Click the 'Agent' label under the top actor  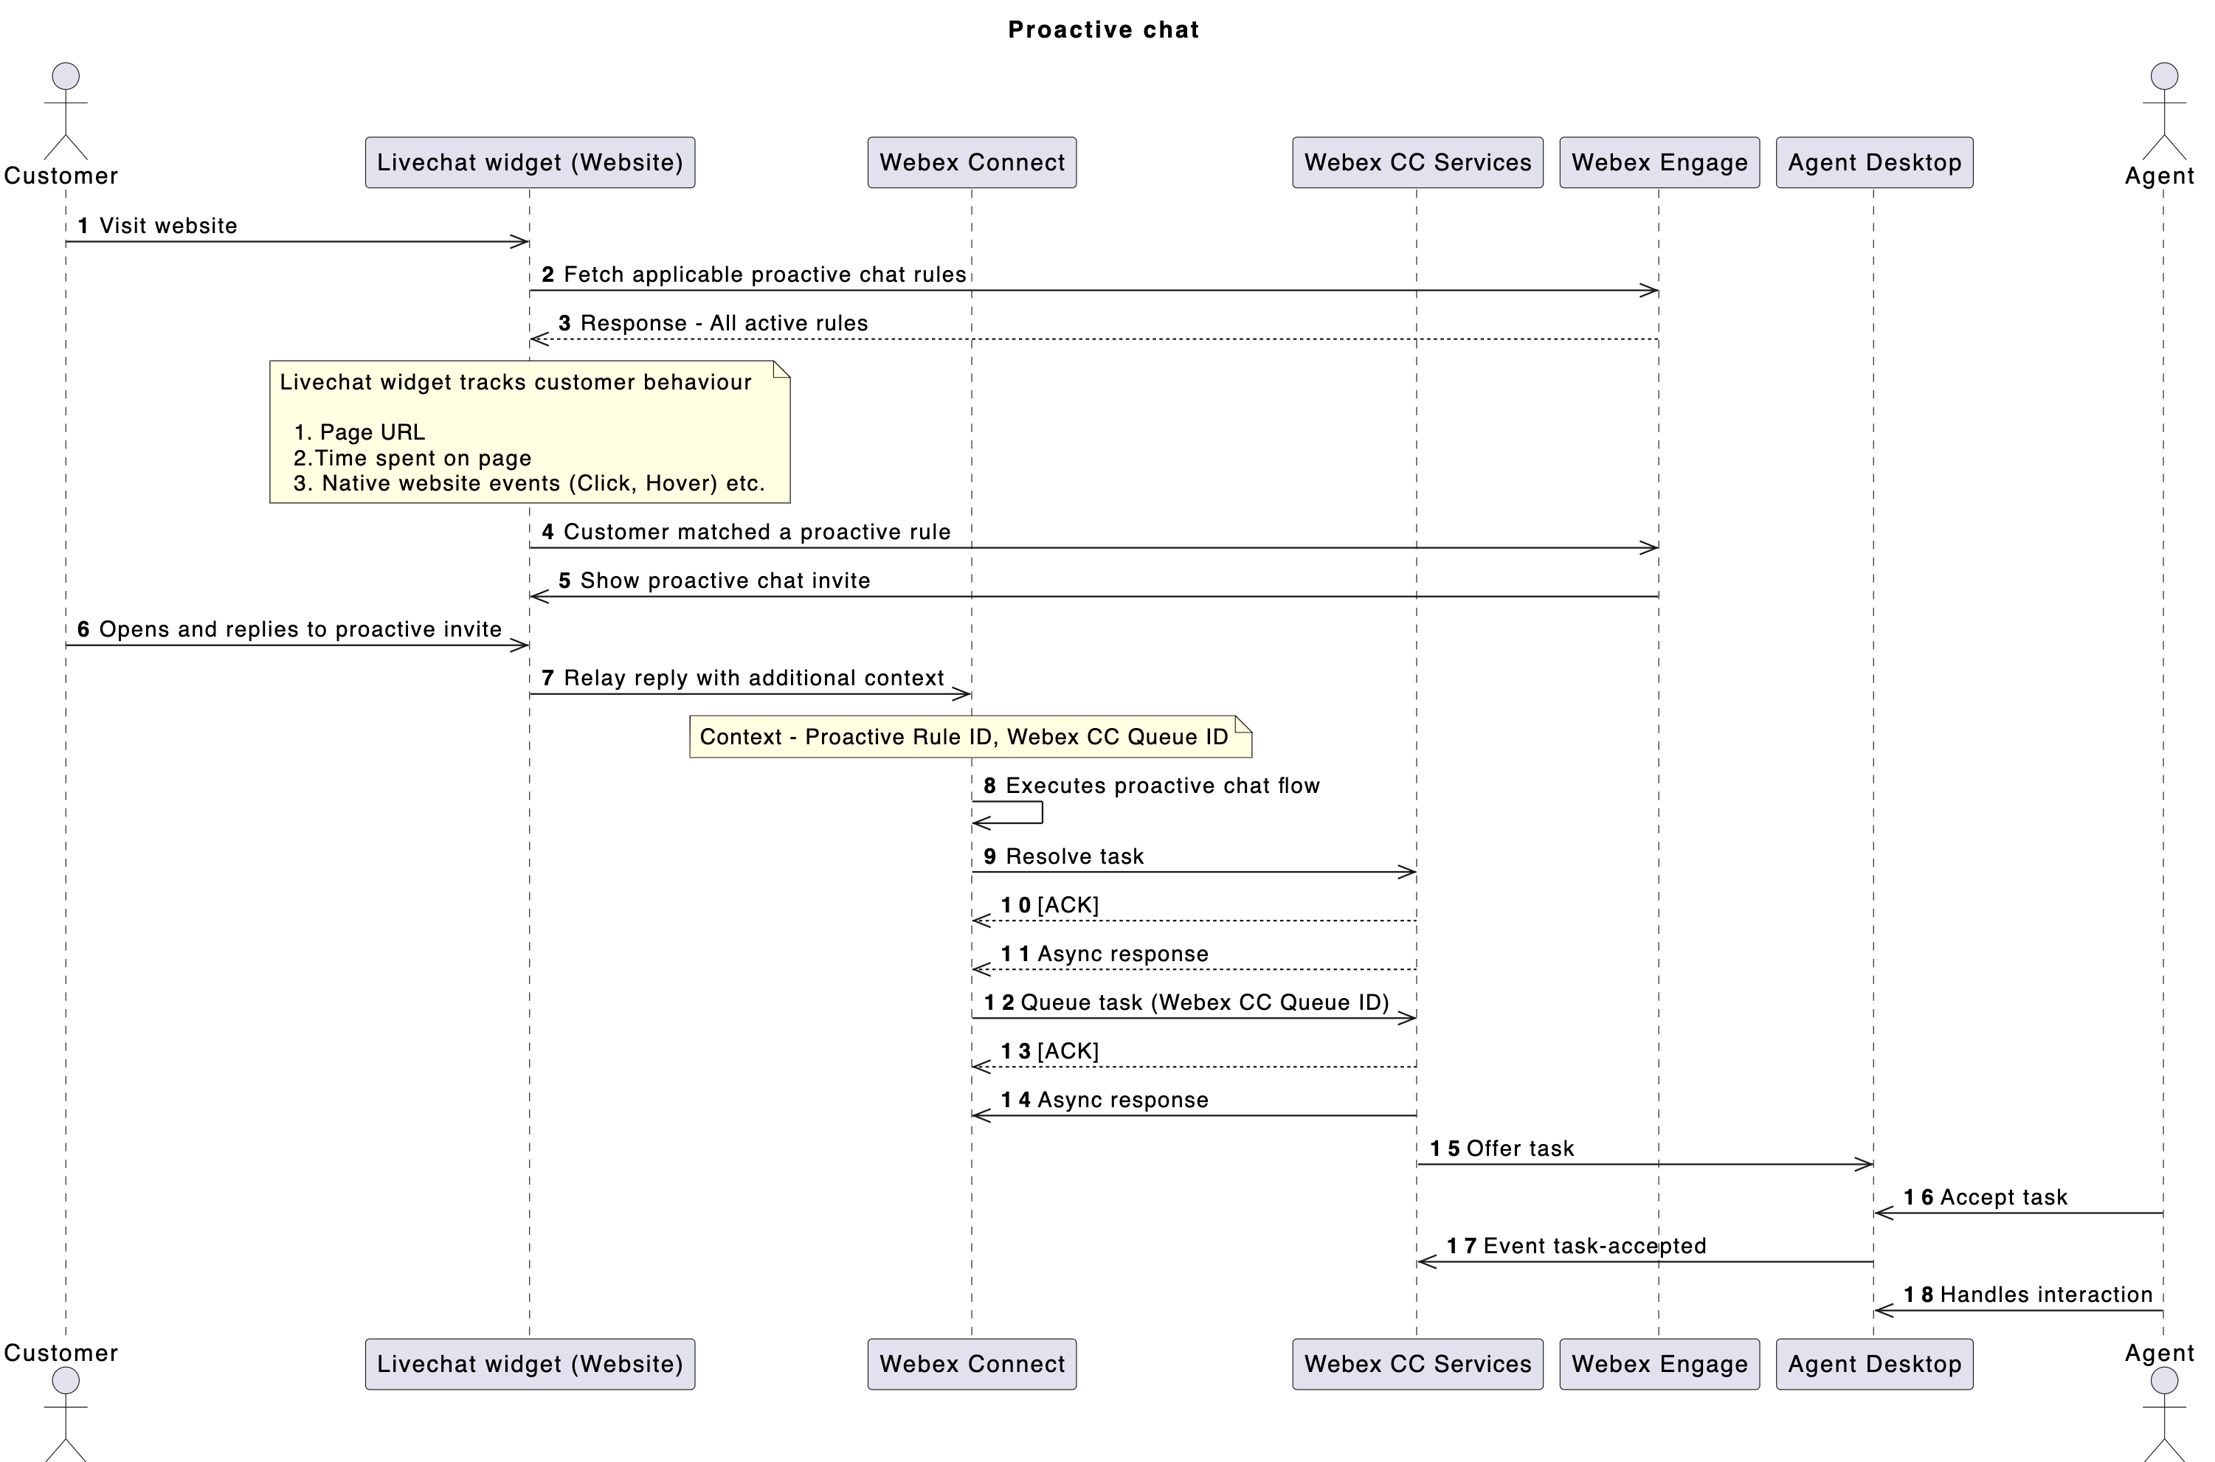[2160, 176]
